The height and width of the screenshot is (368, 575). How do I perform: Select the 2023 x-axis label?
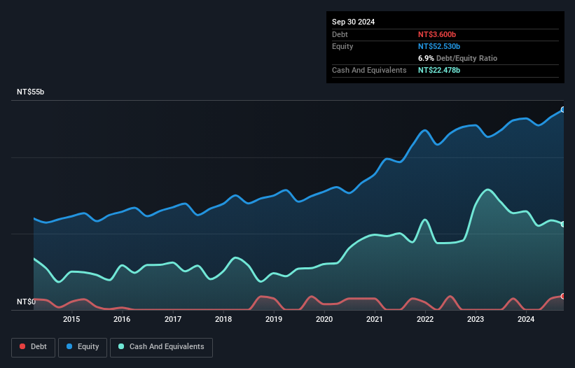point(476,319)
